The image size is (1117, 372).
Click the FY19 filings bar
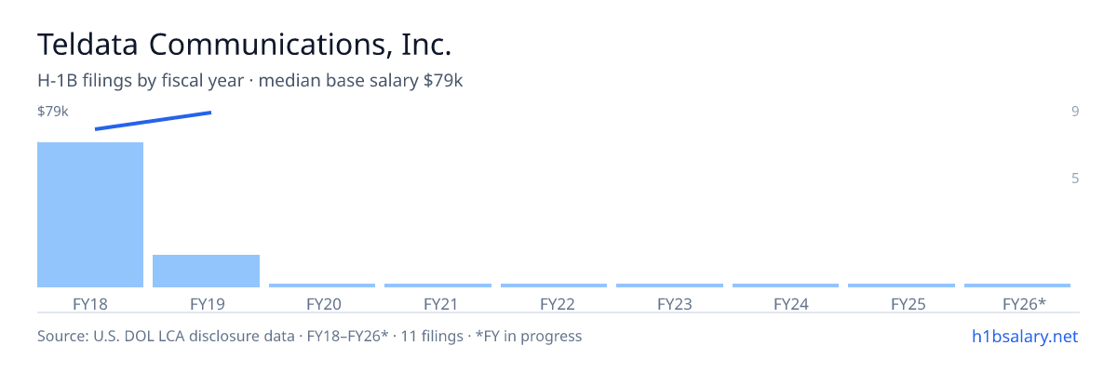[206, 271]
